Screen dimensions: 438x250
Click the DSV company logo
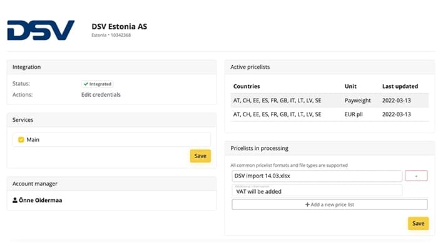pyautogui.click(x=41, y=30)
